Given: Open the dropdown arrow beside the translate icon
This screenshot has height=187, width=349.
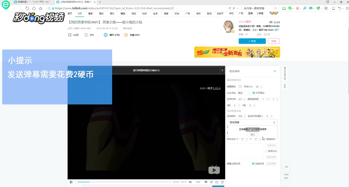Looking at the screenshot, I should (293, 9).
